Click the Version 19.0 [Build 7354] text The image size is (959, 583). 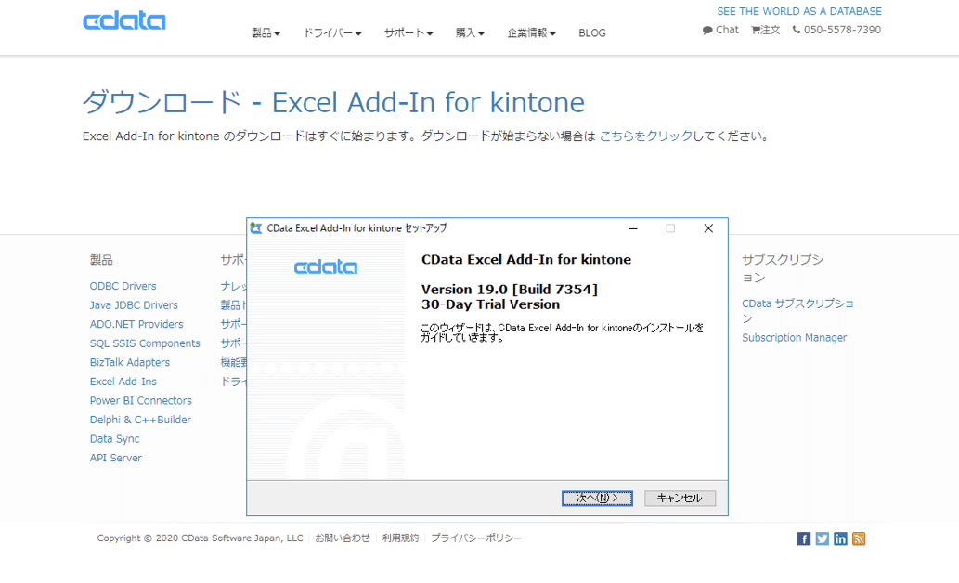coord(510,290)
